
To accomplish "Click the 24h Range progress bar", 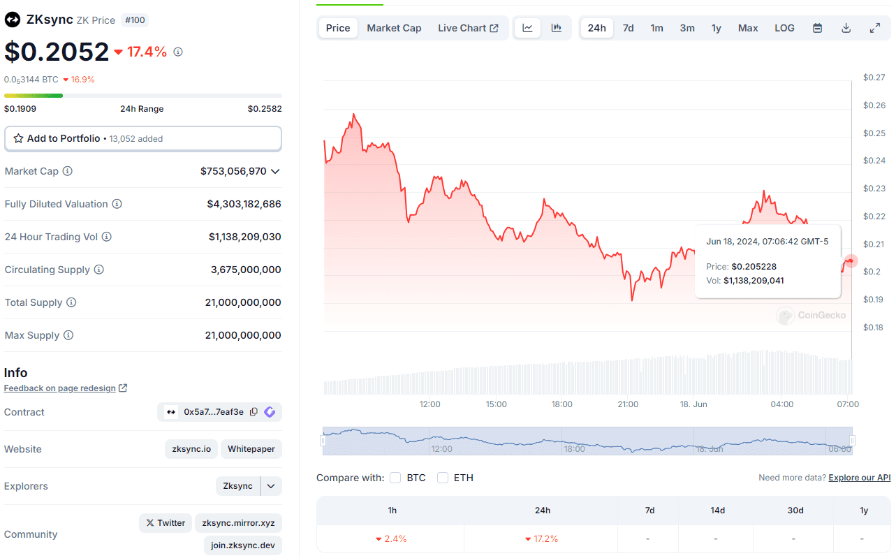I will coord(143,95).
